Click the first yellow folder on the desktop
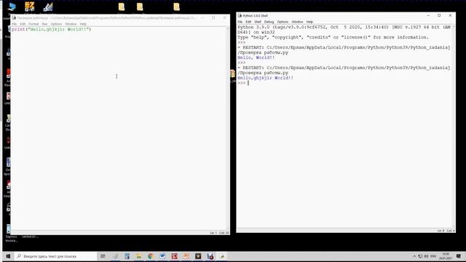This screenshot has width=466, height=262. [x=122, y=7]
